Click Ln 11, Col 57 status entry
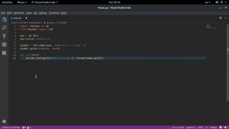 [x=178, y=128]
